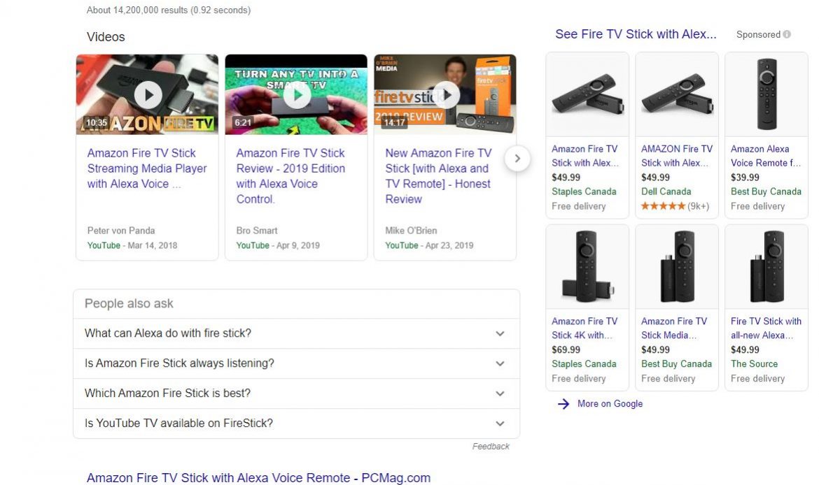Open the Best Buy Alexa Voice Remote image

click(x=766, y=94)
